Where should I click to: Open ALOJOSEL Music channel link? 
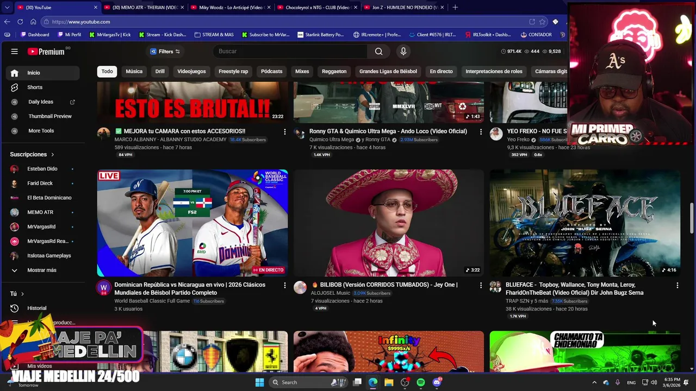(x=330, y=293)
